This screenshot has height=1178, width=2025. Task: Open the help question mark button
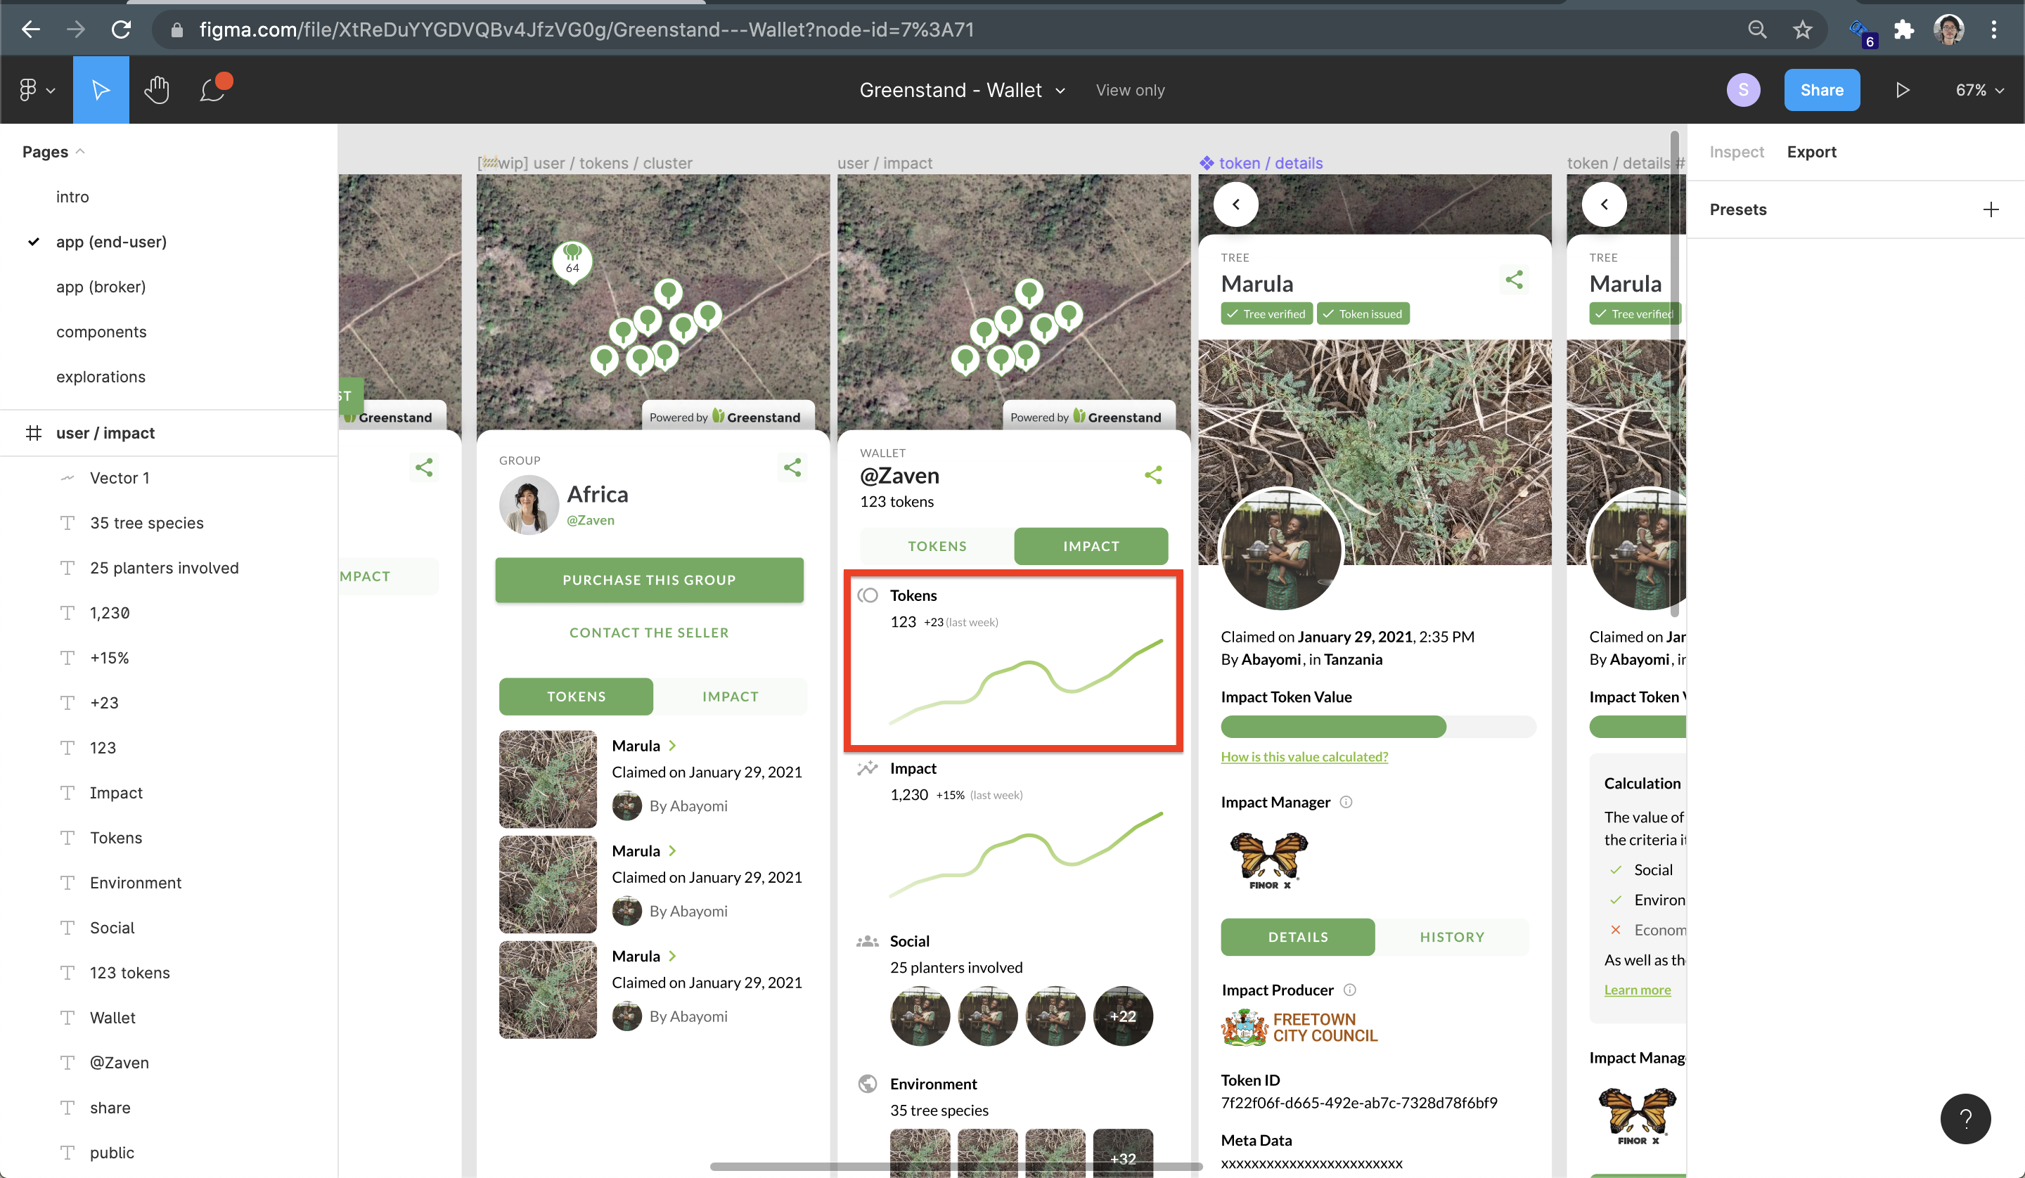pos(1965,1118)
